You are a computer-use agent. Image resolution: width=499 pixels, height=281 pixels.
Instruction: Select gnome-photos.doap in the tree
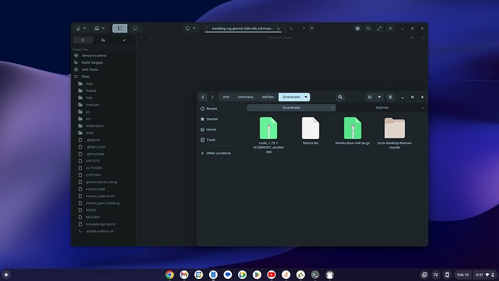click(101, 182)
